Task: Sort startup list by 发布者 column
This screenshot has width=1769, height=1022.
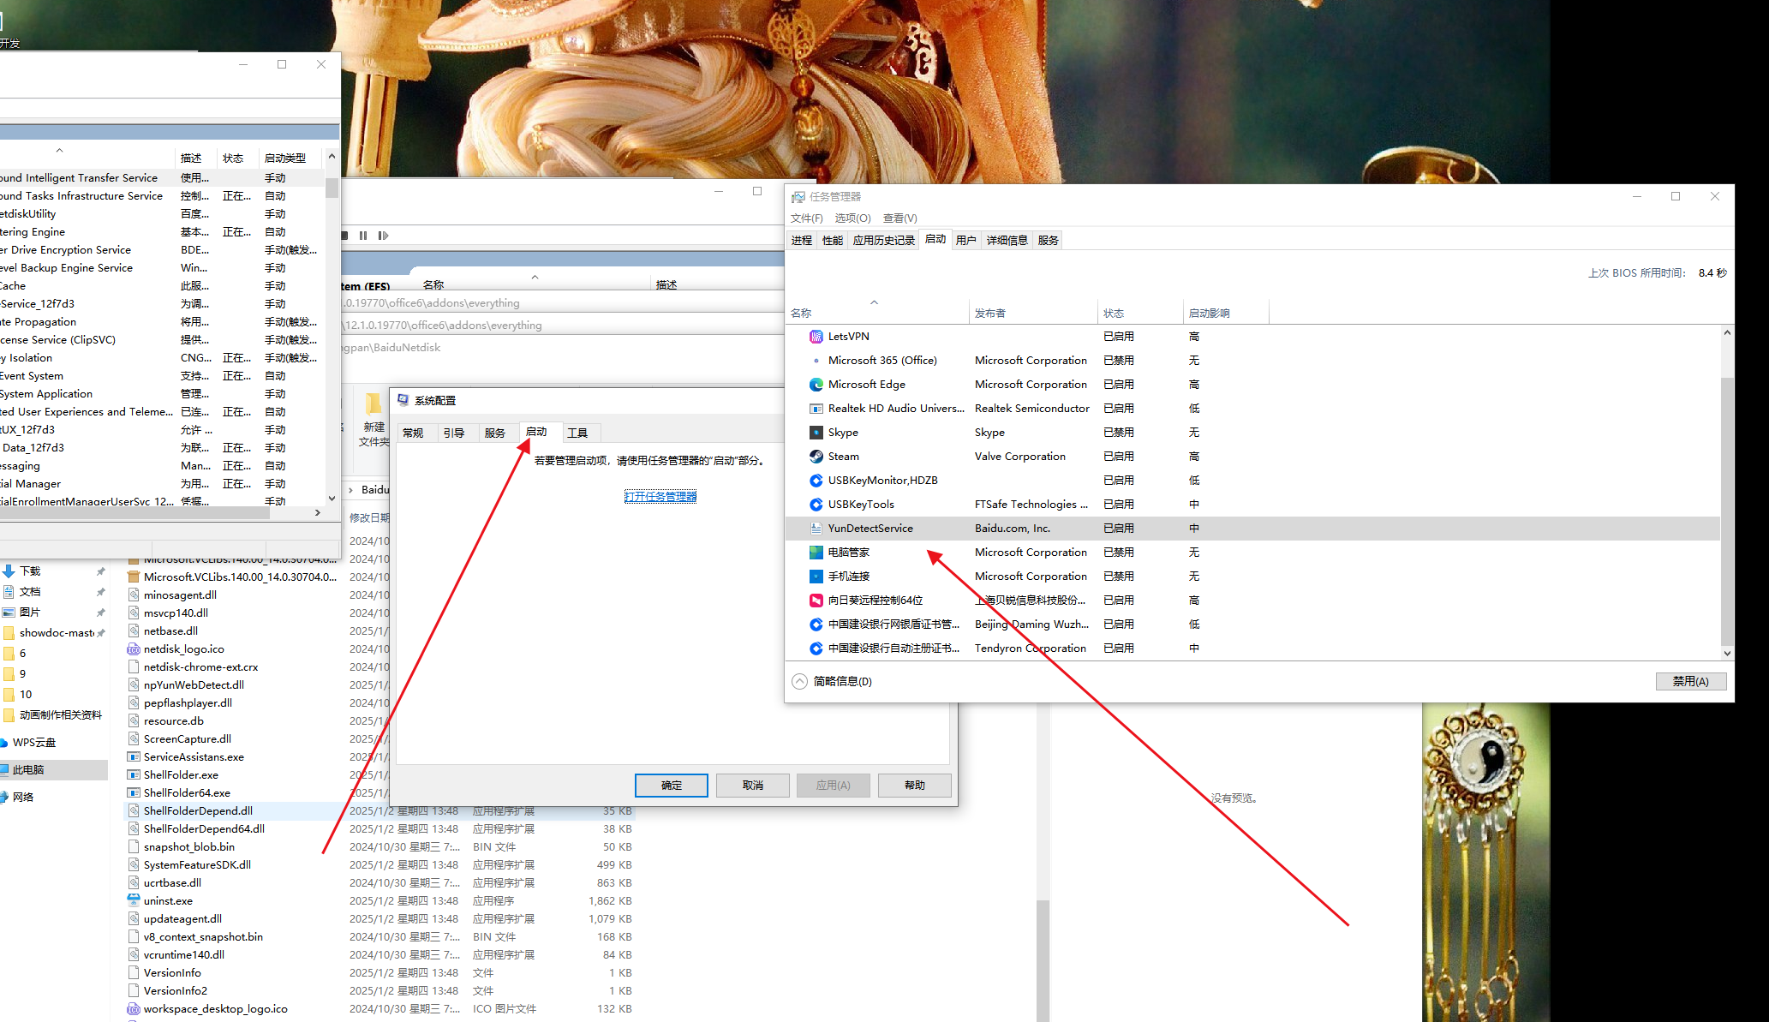Action: point(1032,314)
